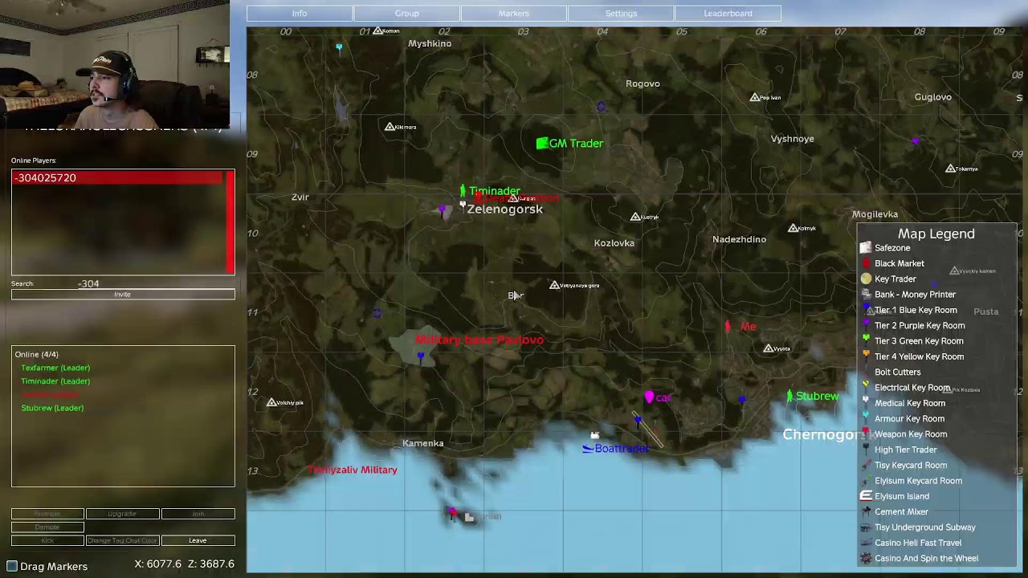Screen dimensions: 1028x578
Task: Click the Kamenka town label
Action: (423, 443)
